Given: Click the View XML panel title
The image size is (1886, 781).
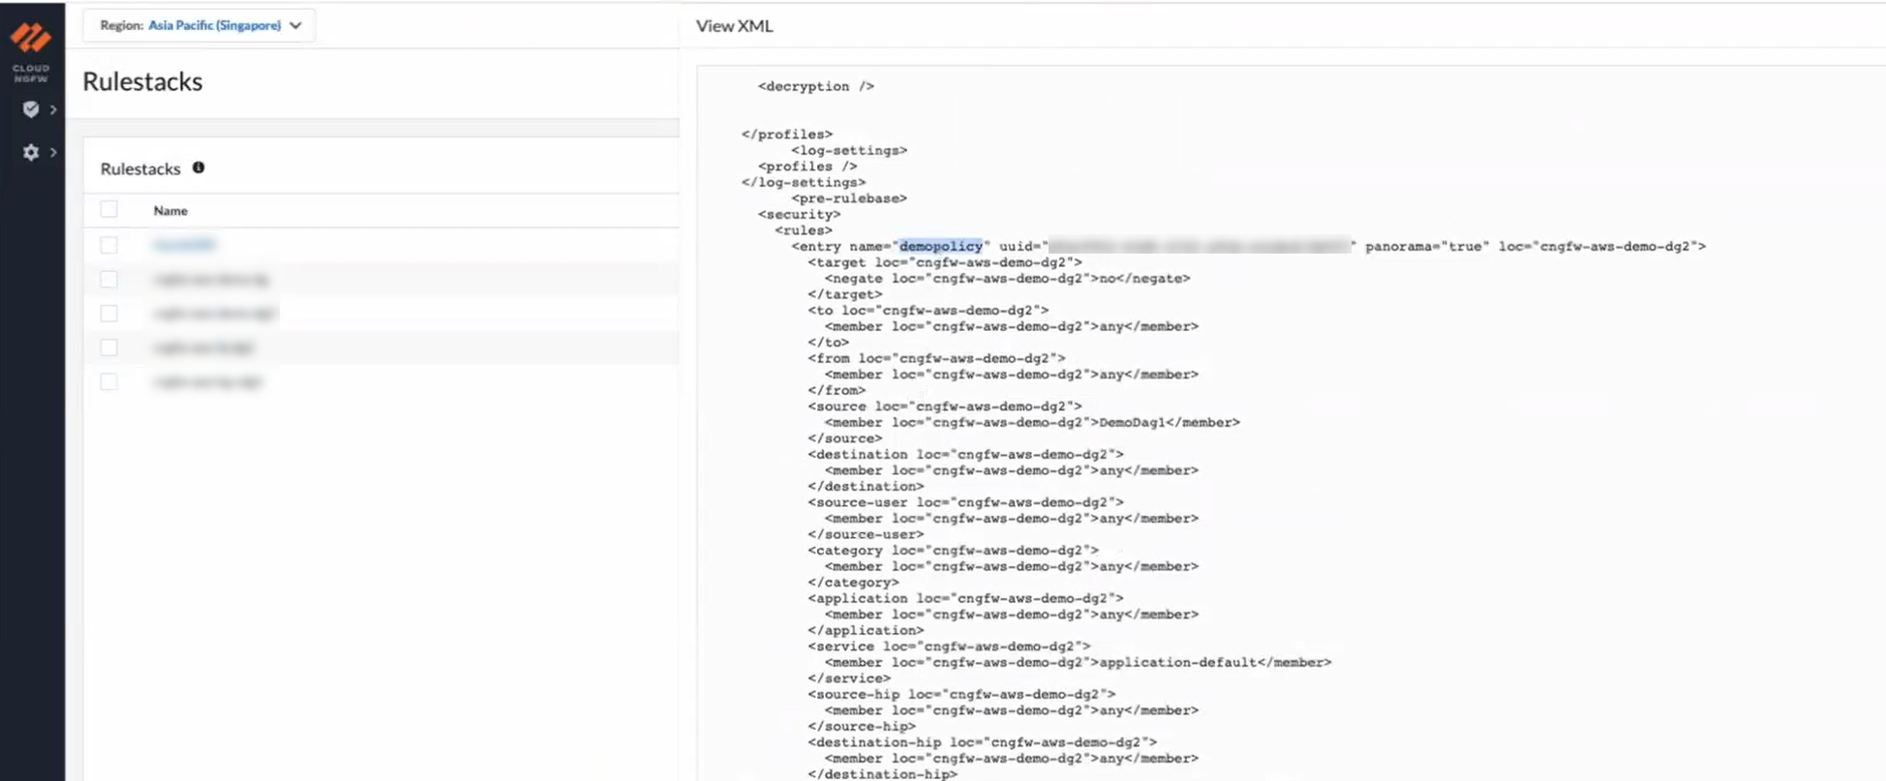Looking at the screenshot, I should click(735, 26).
